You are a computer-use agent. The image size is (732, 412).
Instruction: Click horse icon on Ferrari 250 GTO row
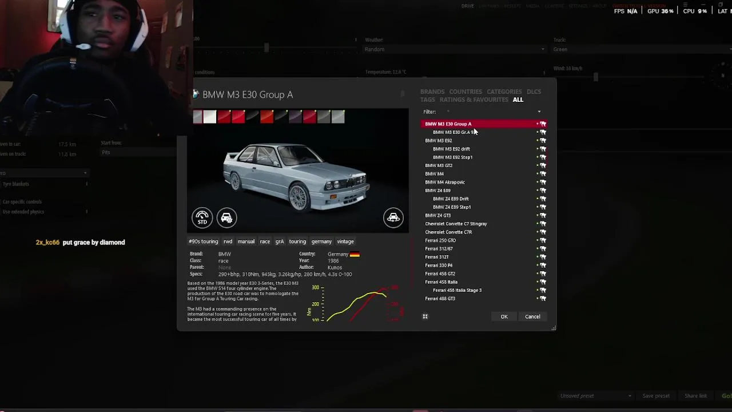(543, 240)
